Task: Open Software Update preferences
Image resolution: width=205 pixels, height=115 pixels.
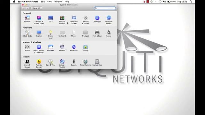Action: [62, 64]
